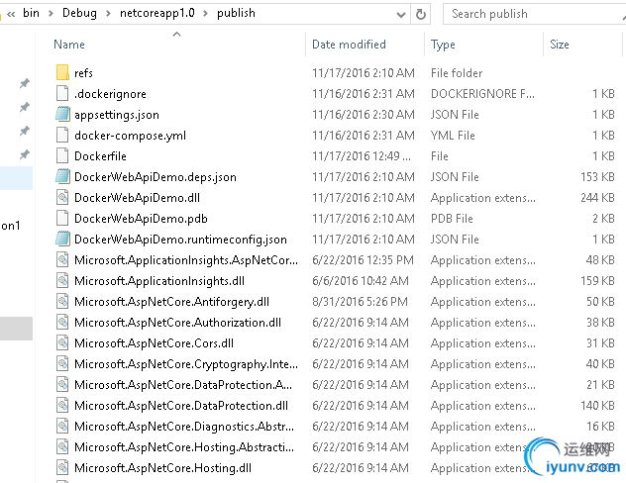Expand the chevron after Debug breadcrumb
This screenshot has width=626, height=483.
[x=108, y=14]
